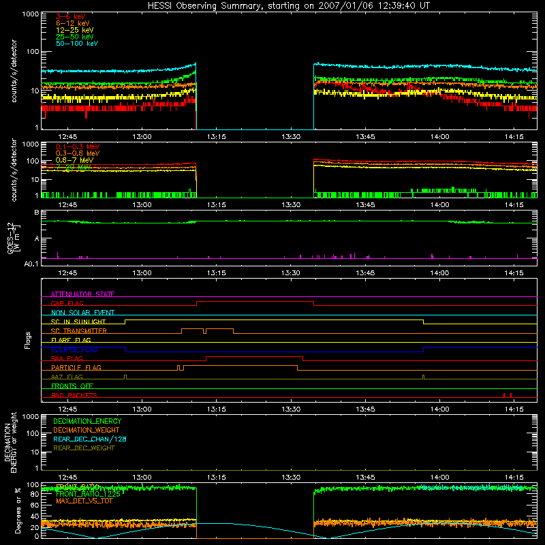Pick the '25-50 keV' legend label

(75, 37)
